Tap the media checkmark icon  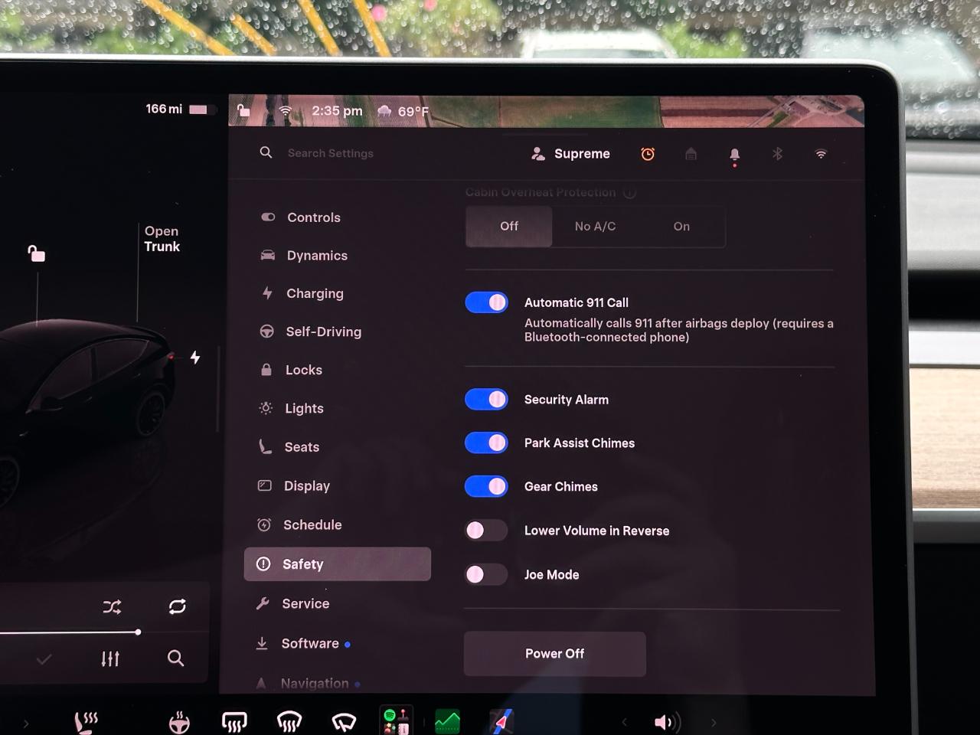44,658
